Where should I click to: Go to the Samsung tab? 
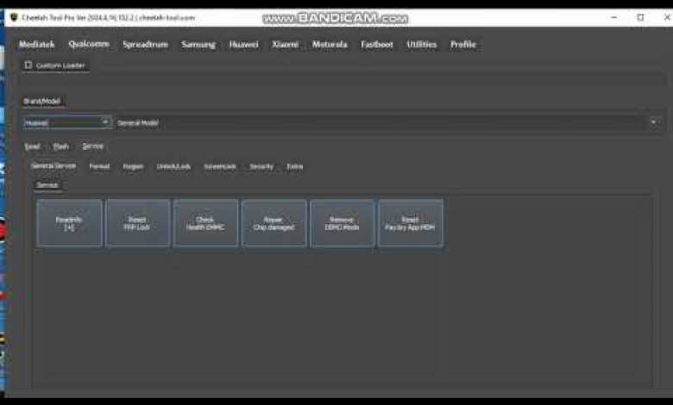(198, 45)
